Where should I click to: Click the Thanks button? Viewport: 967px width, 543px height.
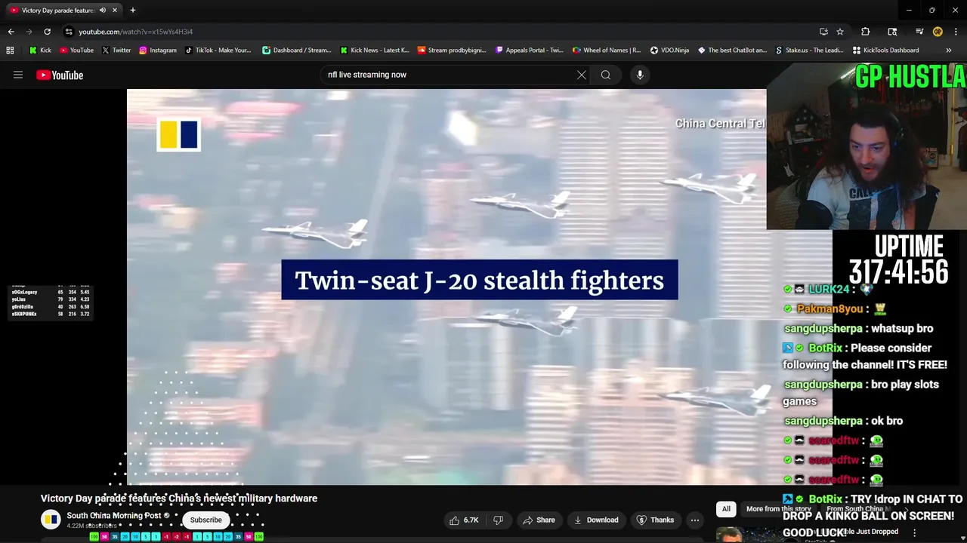[x=655, y=520]
